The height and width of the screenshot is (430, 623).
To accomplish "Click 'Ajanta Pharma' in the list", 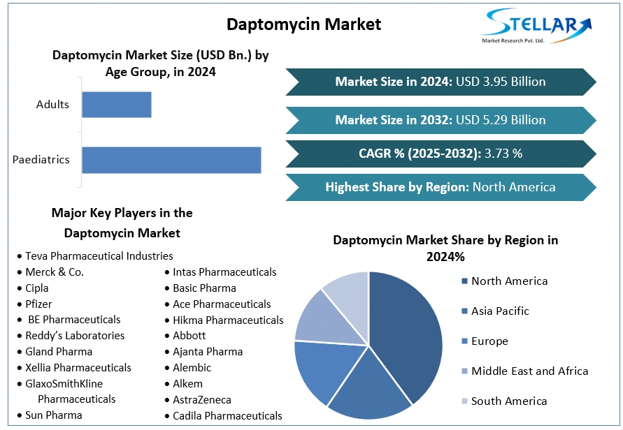I will [x=208, y=352].
